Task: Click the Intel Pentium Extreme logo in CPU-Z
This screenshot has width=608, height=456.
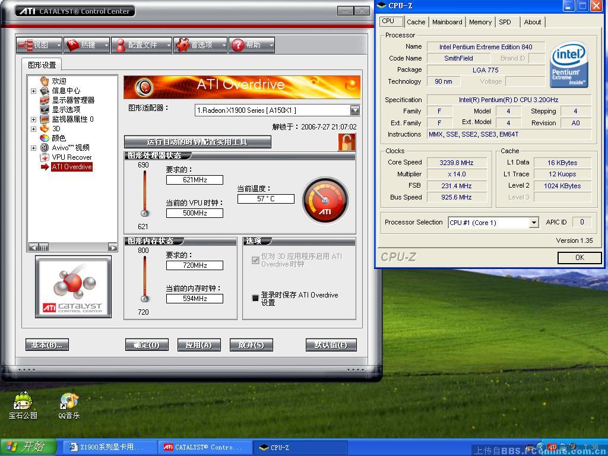Action: point(568,64)
